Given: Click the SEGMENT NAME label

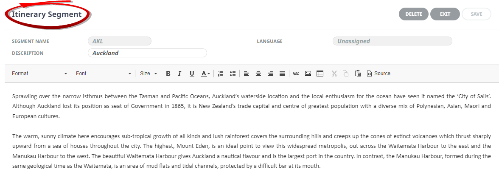Looking at the screenshot, I should click(31, 41).
